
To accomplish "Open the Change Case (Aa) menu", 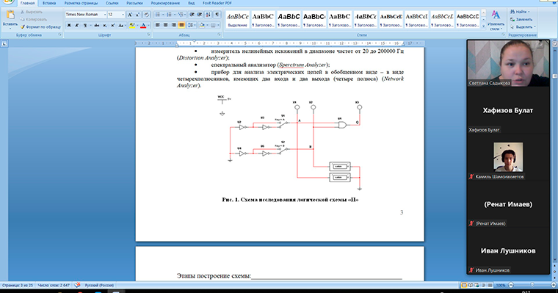I will point(121,25).
